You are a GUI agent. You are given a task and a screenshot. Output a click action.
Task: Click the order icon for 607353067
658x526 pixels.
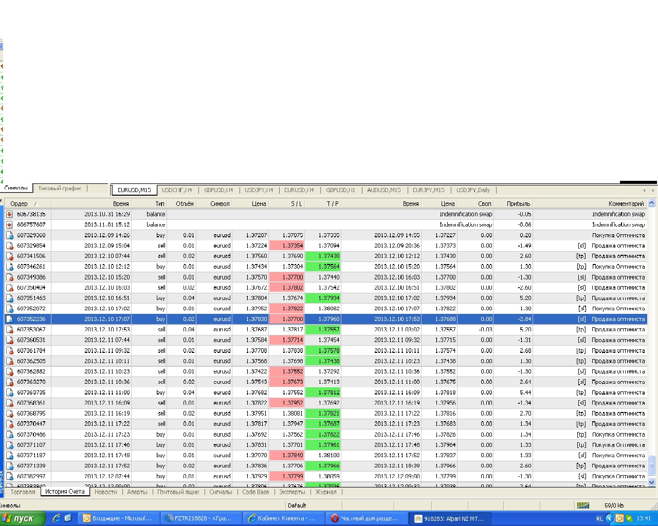9,329
